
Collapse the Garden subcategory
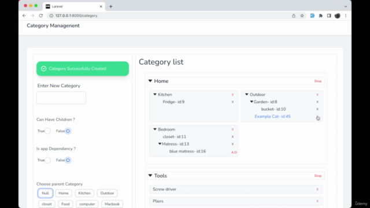[251, 102]
